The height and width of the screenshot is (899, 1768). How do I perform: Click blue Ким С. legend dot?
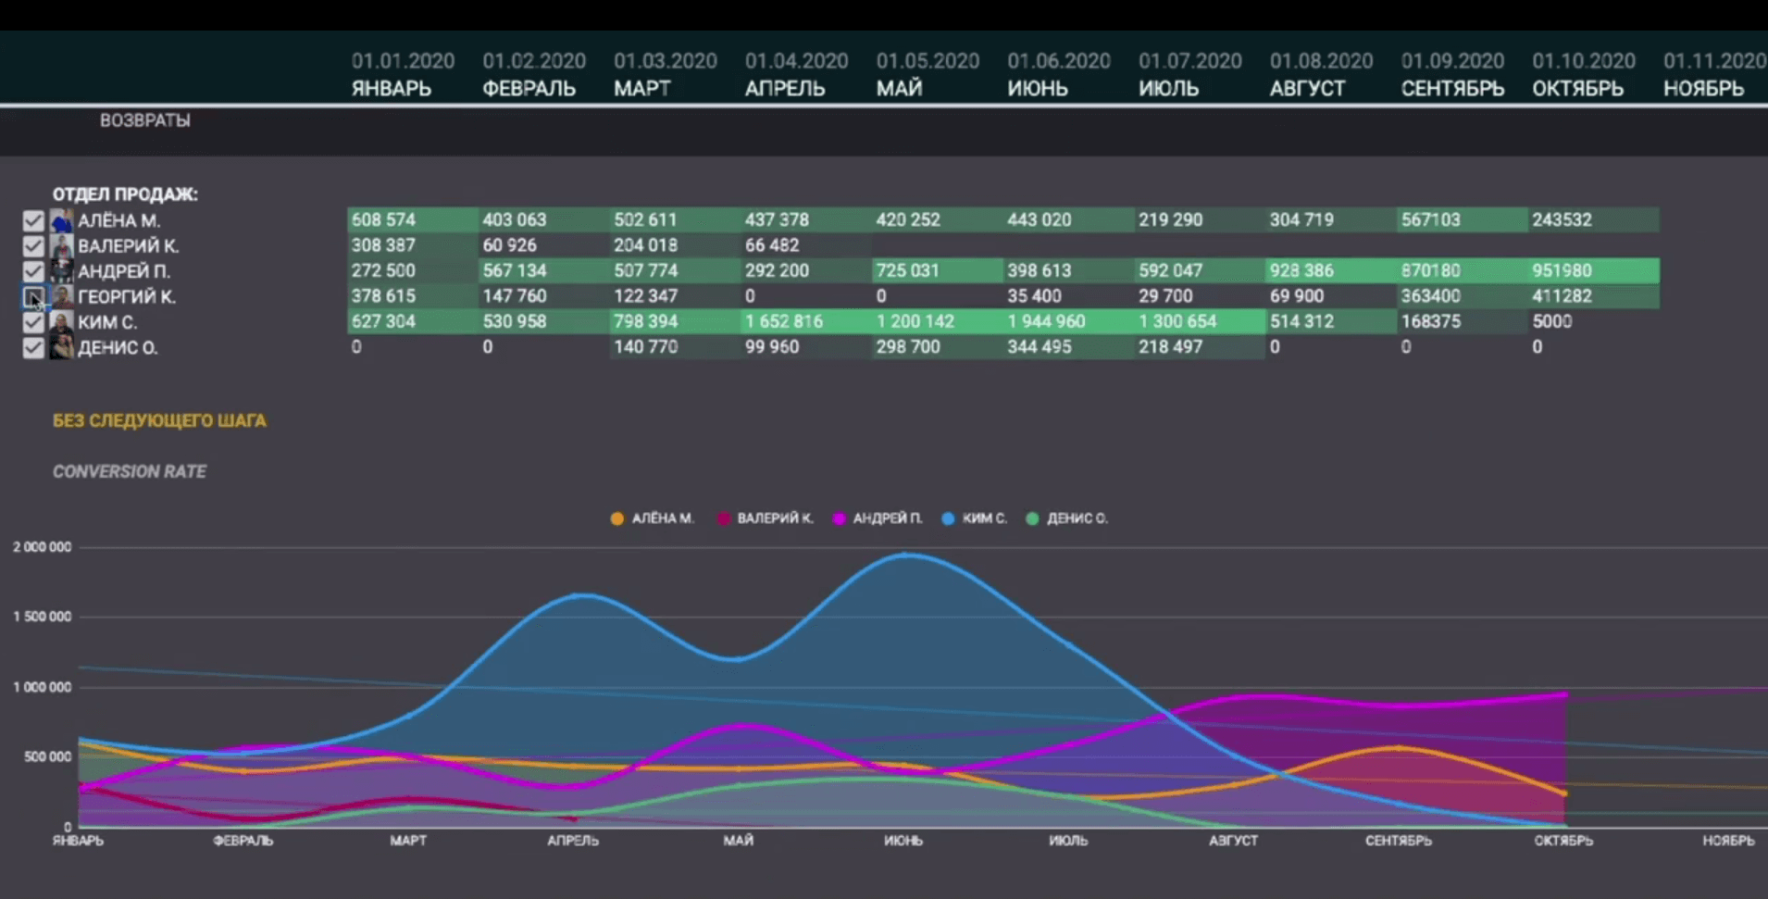pyautogui.click(x=948, y=518)
